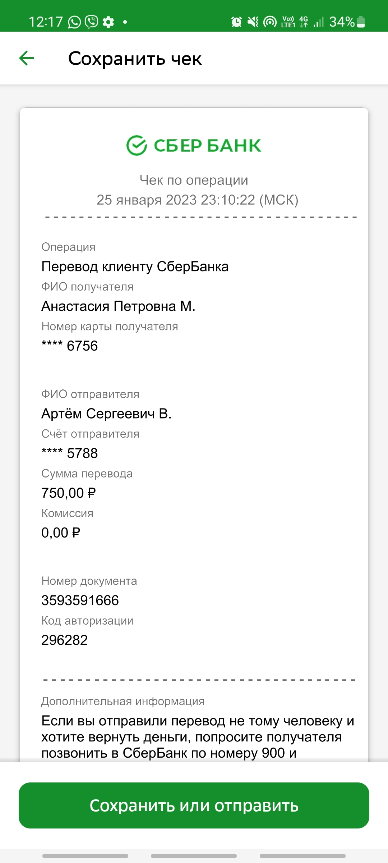Screen dimensions: 388x863
Task: Tap recipient card number **** 6756
Action: point(69,346)
